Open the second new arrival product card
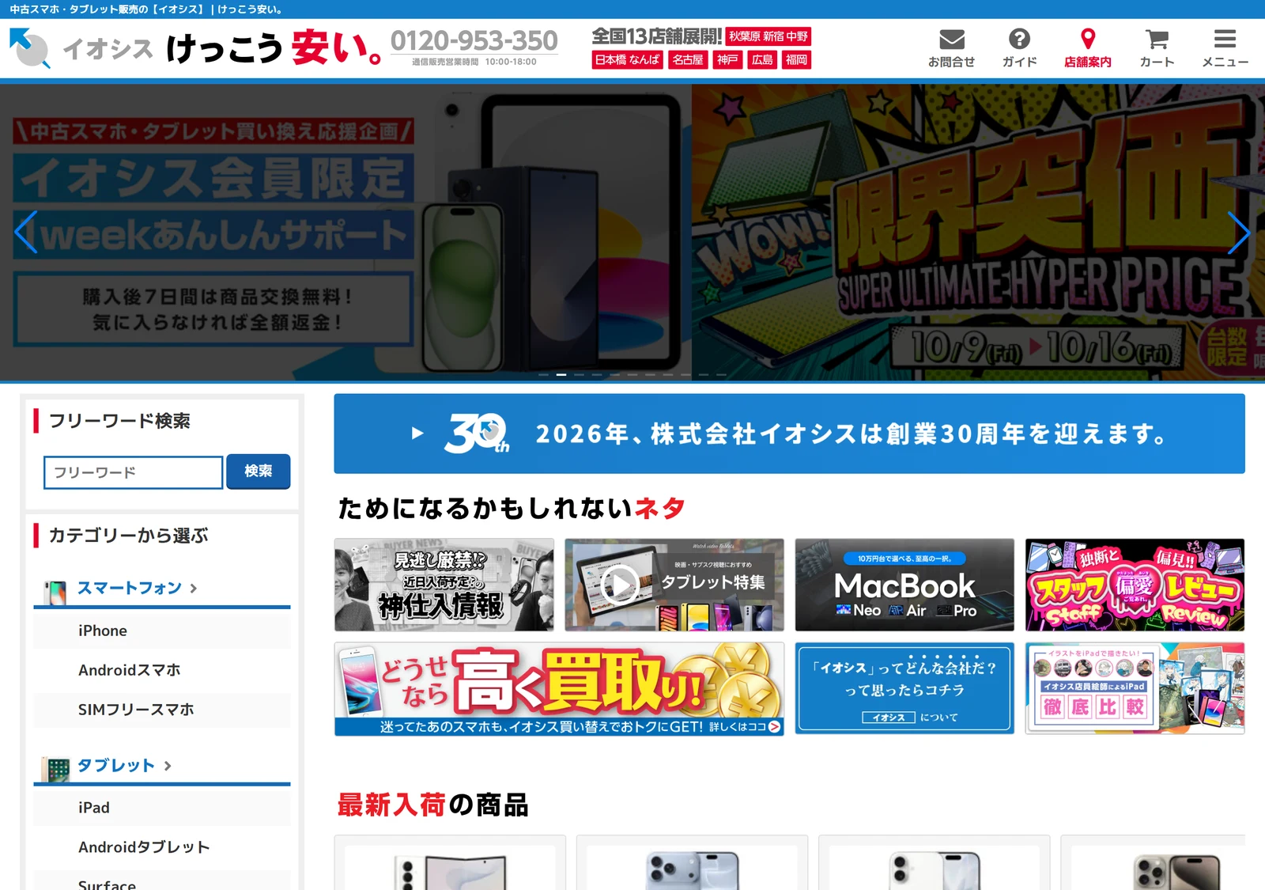 pyautogui.click(x=692, y=862)
